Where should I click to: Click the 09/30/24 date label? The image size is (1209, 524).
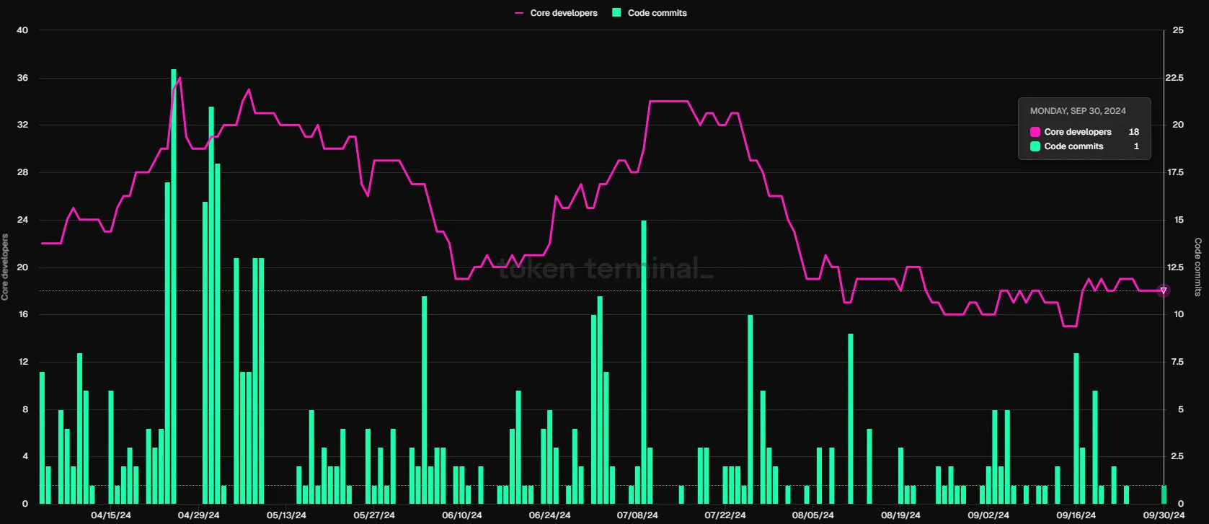point(1164,515)
